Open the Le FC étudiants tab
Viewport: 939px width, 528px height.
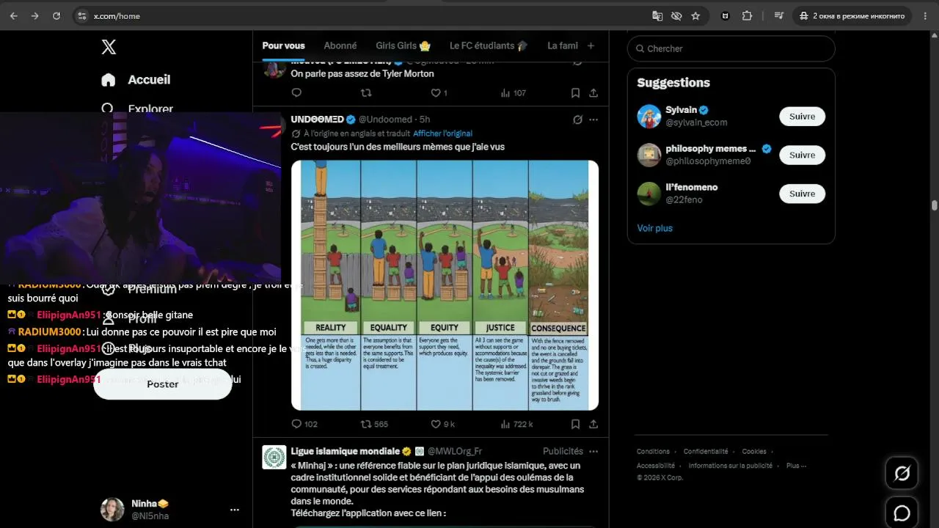click(489, 45)
